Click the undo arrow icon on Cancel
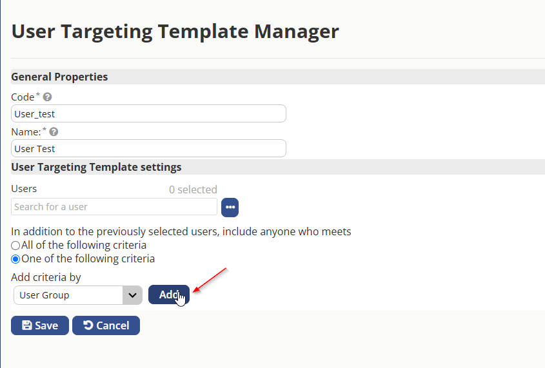545x368 pixels. pos(88,325)
